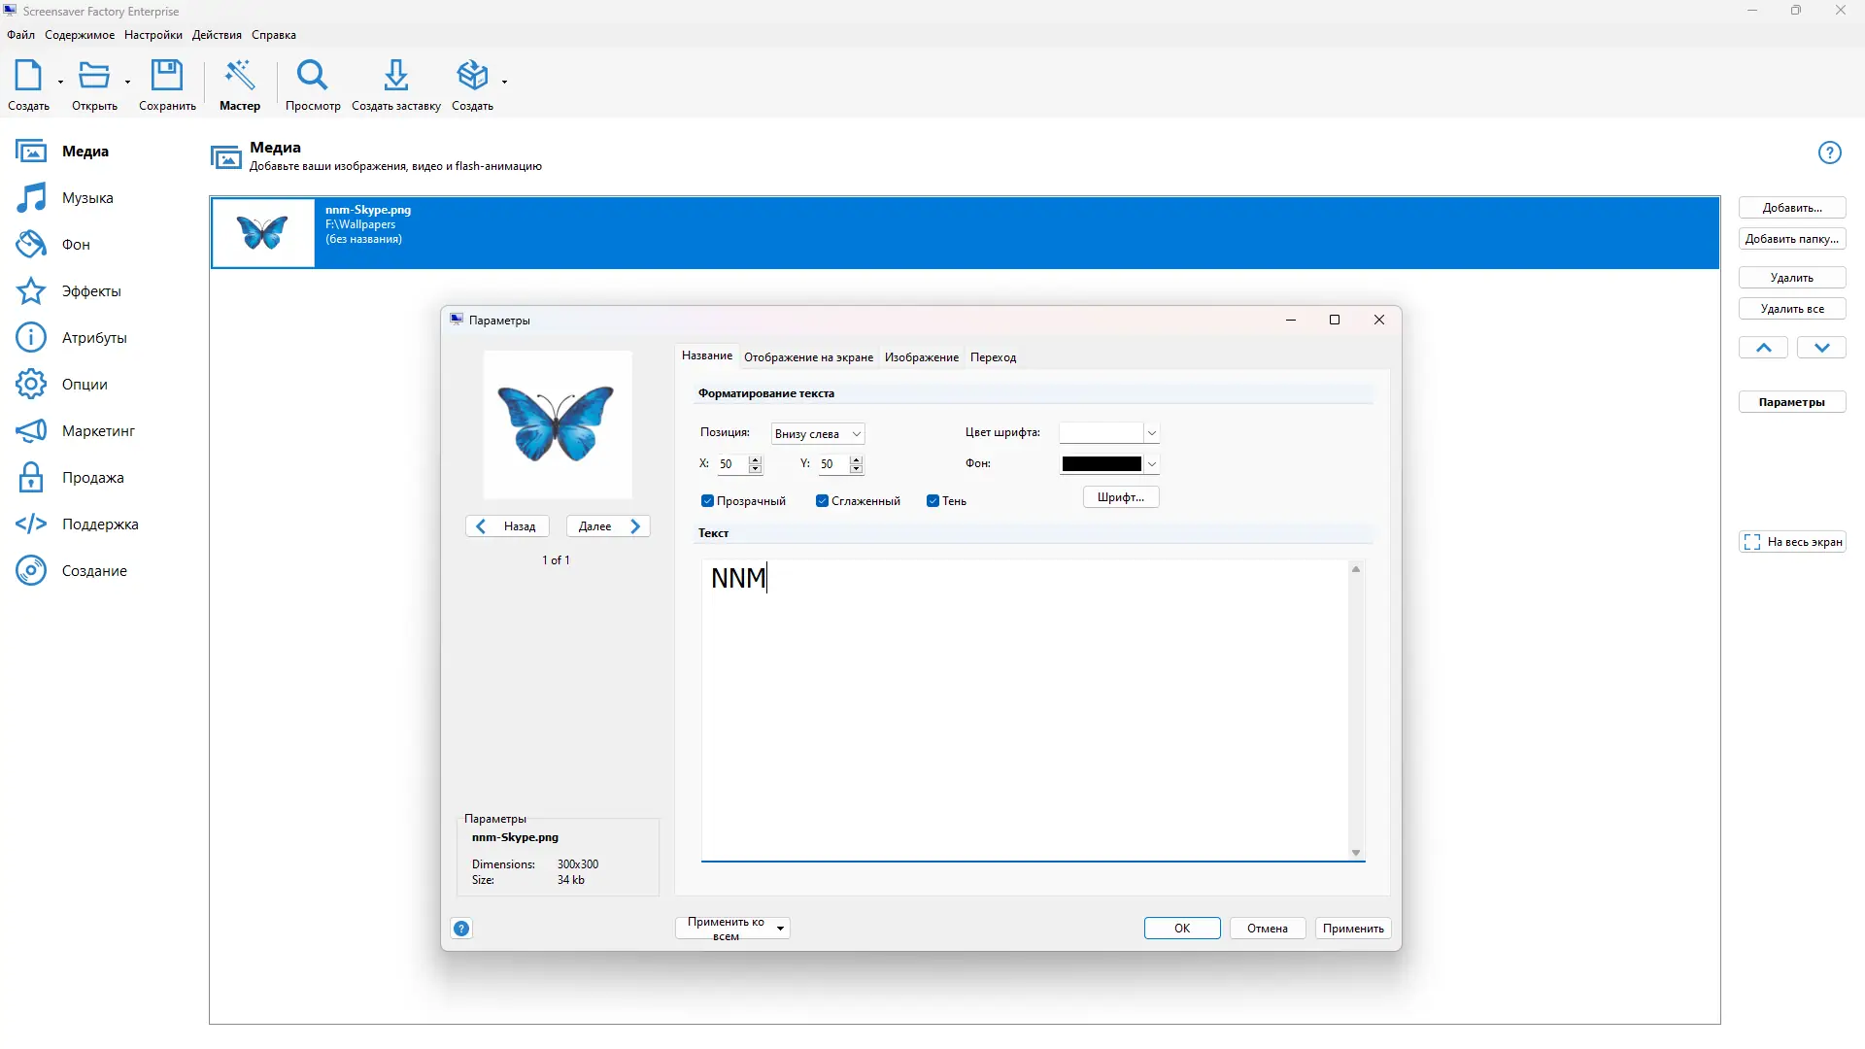Click the black Фон color swatch

click(1101, 464)
